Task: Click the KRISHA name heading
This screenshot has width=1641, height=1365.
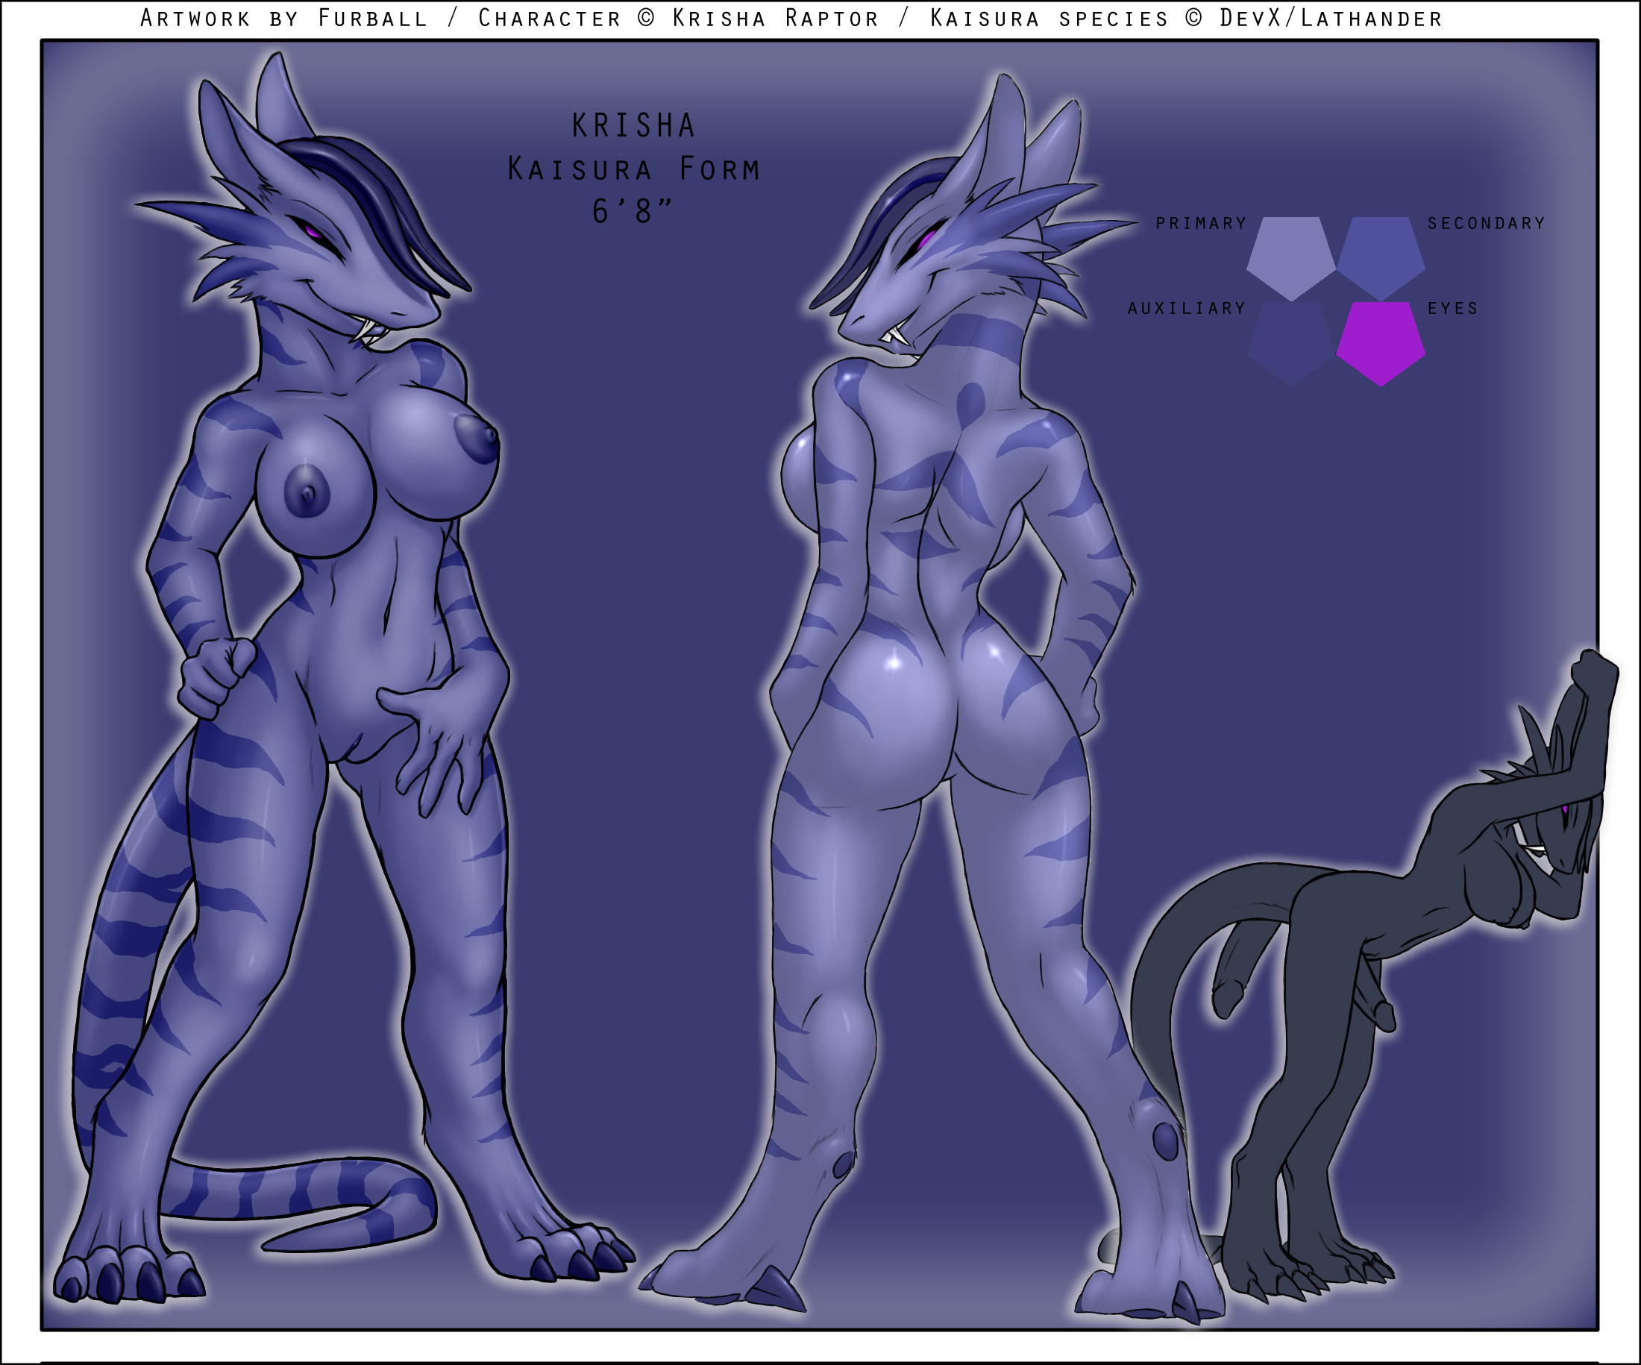Action: (633, 126)
